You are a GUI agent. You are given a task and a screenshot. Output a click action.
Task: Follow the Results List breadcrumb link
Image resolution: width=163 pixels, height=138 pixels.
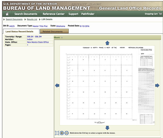(32, 19)
